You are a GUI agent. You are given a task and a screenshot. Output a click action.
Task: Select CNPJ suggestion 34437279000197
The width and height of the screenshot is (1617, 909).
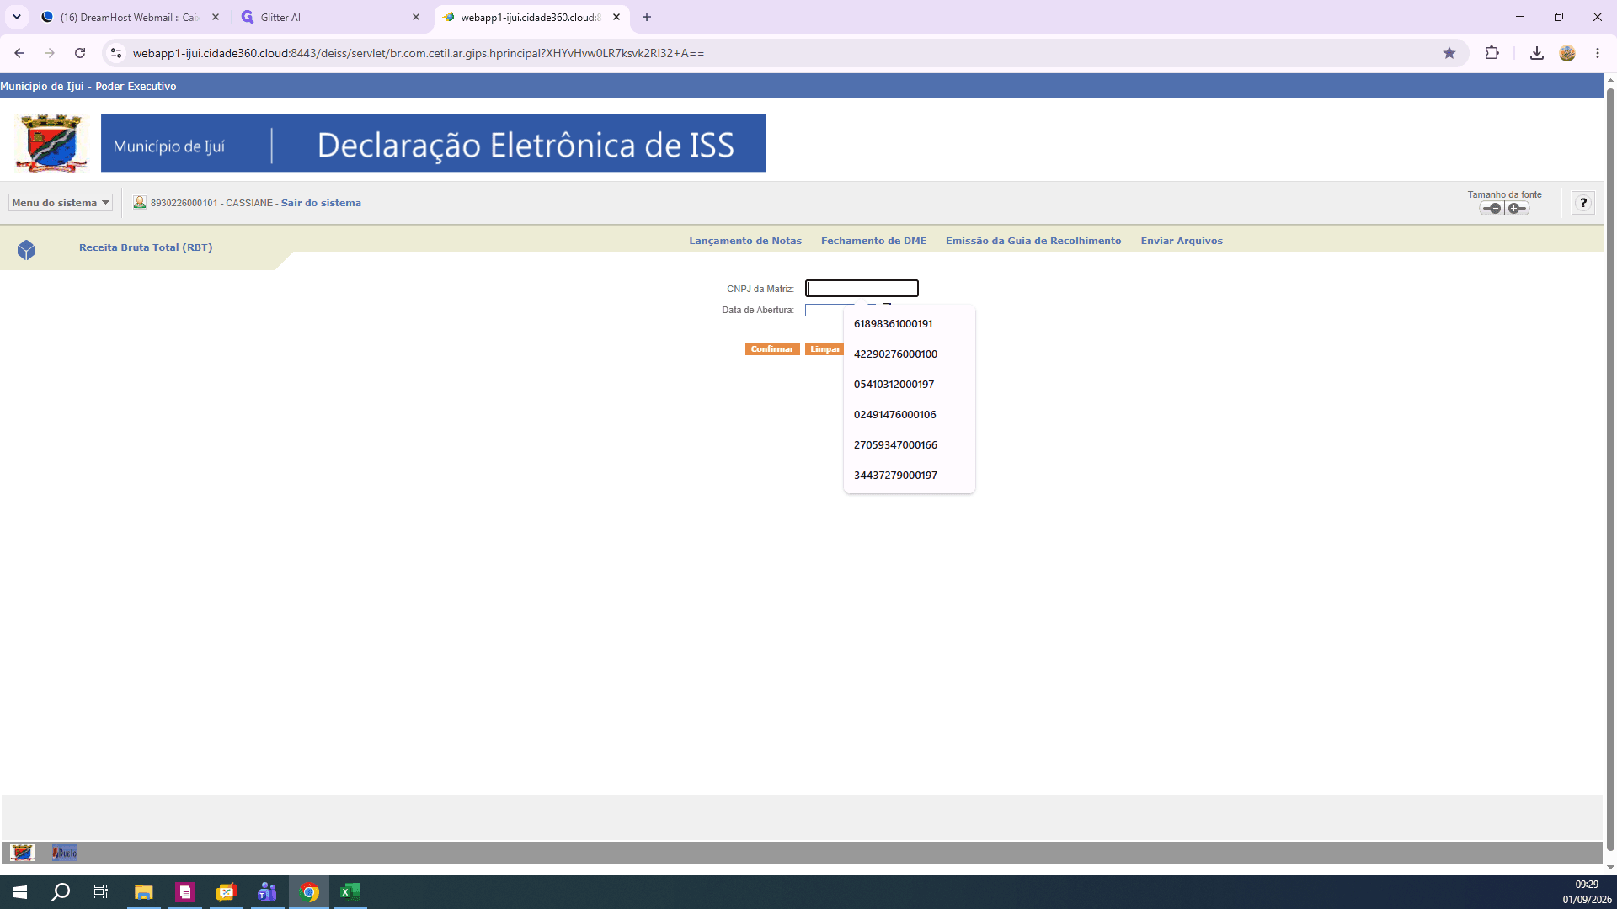(910, 476)
